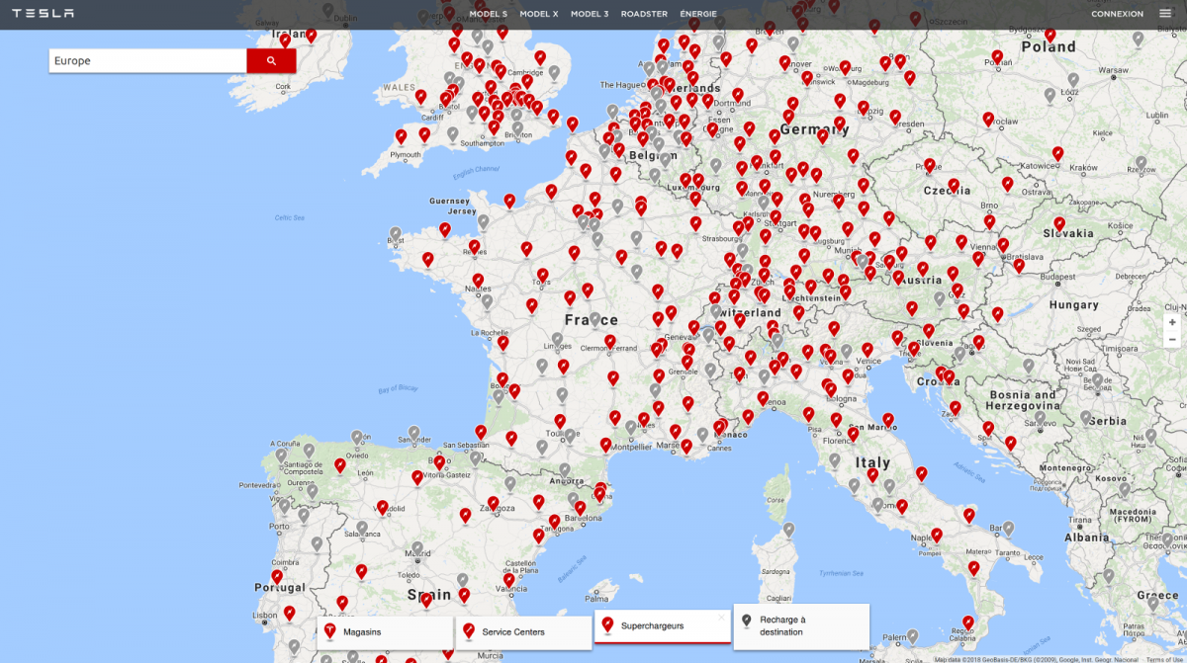Select the grey pin at Oviedo

pos(356,438)
